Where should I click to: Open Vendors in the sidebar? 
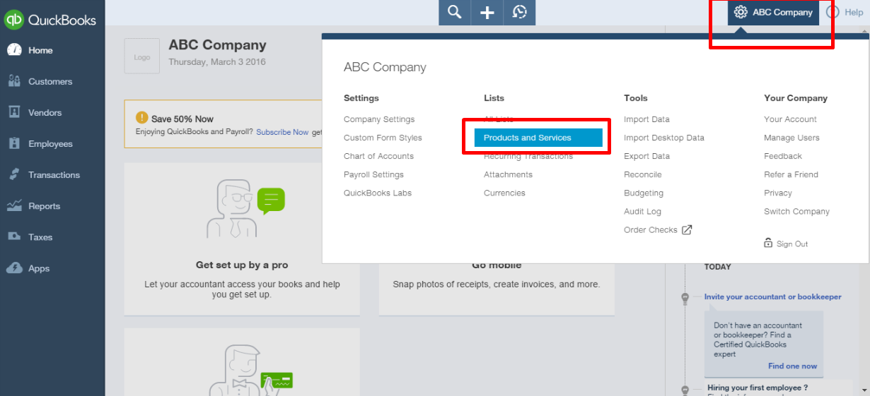(45, 113)
